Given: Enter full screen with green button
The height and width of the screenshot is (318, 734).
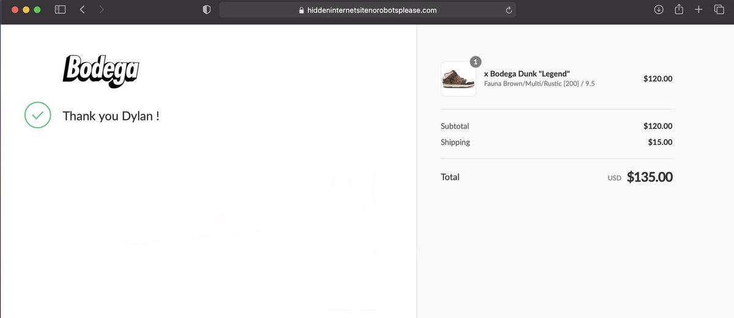Looking at the screenshot, I should 37,10.
